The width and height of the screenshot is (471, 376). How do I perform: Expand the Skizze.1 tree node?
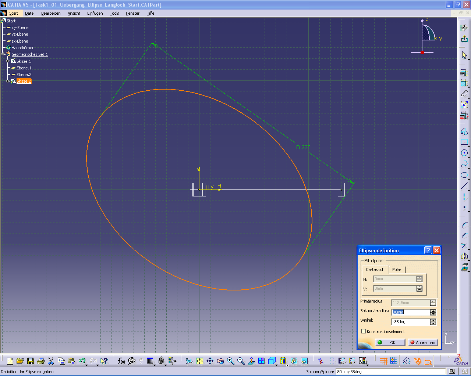click(8, 61)
